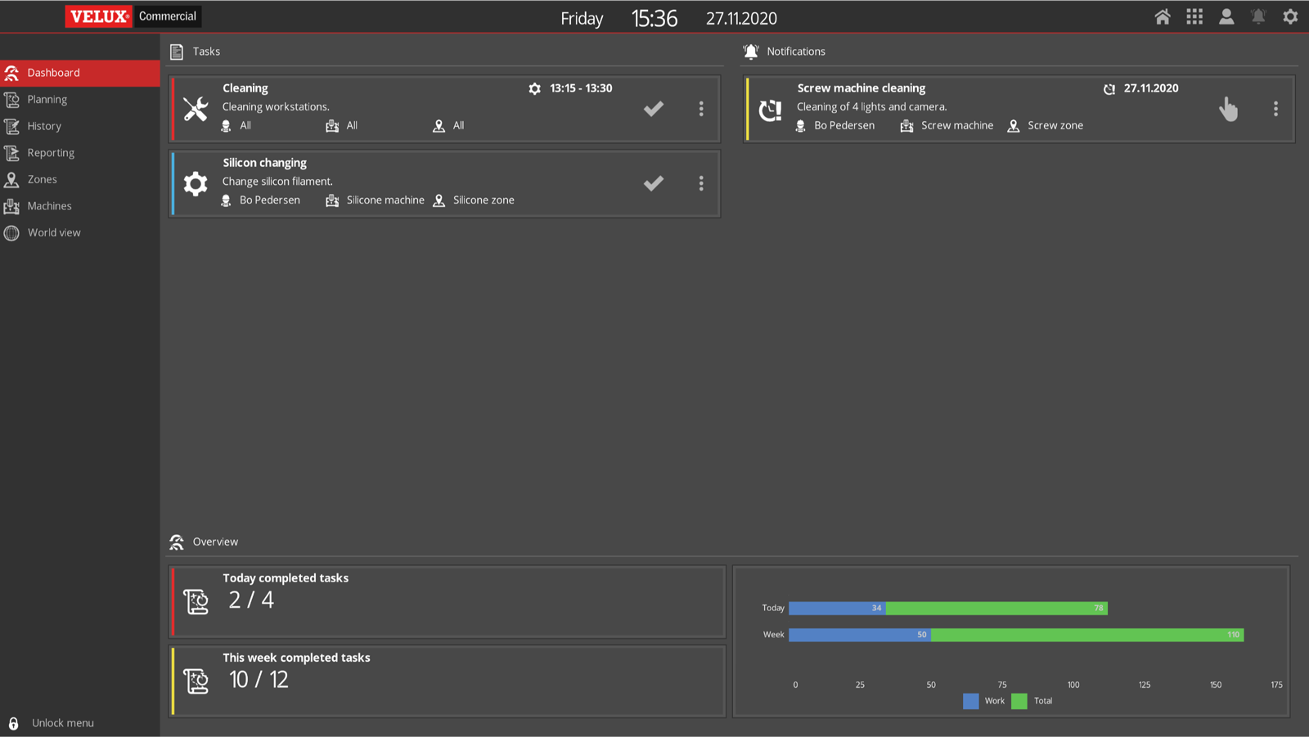Open This week completed tasks card
The image size is (1309, 737).
click(x=448, y=681)
